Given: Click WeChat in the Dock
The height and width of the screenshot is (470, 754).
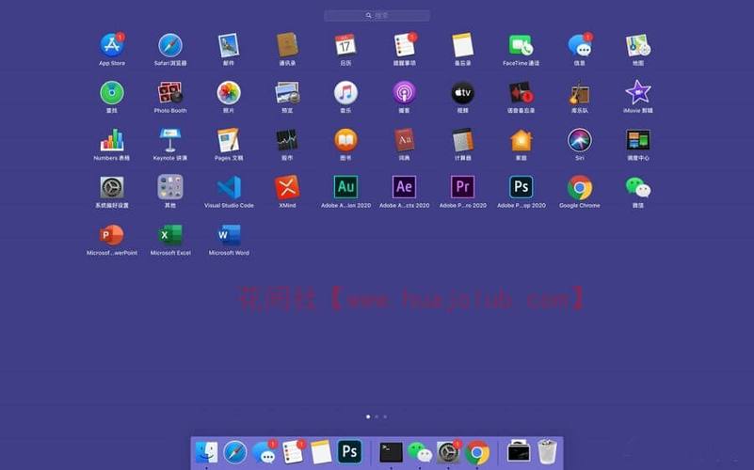Looking at the screenshot, I should pyautogui.click(x=420, y=452).
